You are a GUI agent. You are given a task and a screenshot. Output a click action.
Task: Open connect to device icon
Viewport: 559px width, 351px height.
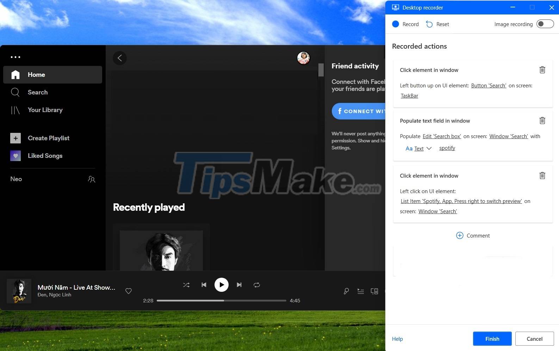click(374, 291)
